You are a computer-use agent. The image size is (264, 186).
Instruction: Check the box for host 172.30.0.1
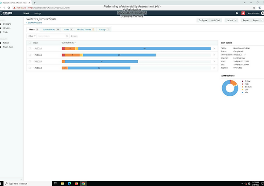pos(30,62)
